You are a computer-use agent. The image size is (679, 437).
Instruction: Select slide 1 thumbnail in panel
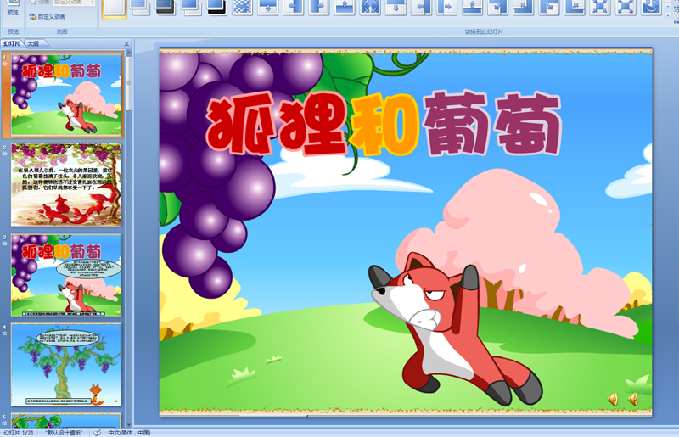click(x=66, y=95)
